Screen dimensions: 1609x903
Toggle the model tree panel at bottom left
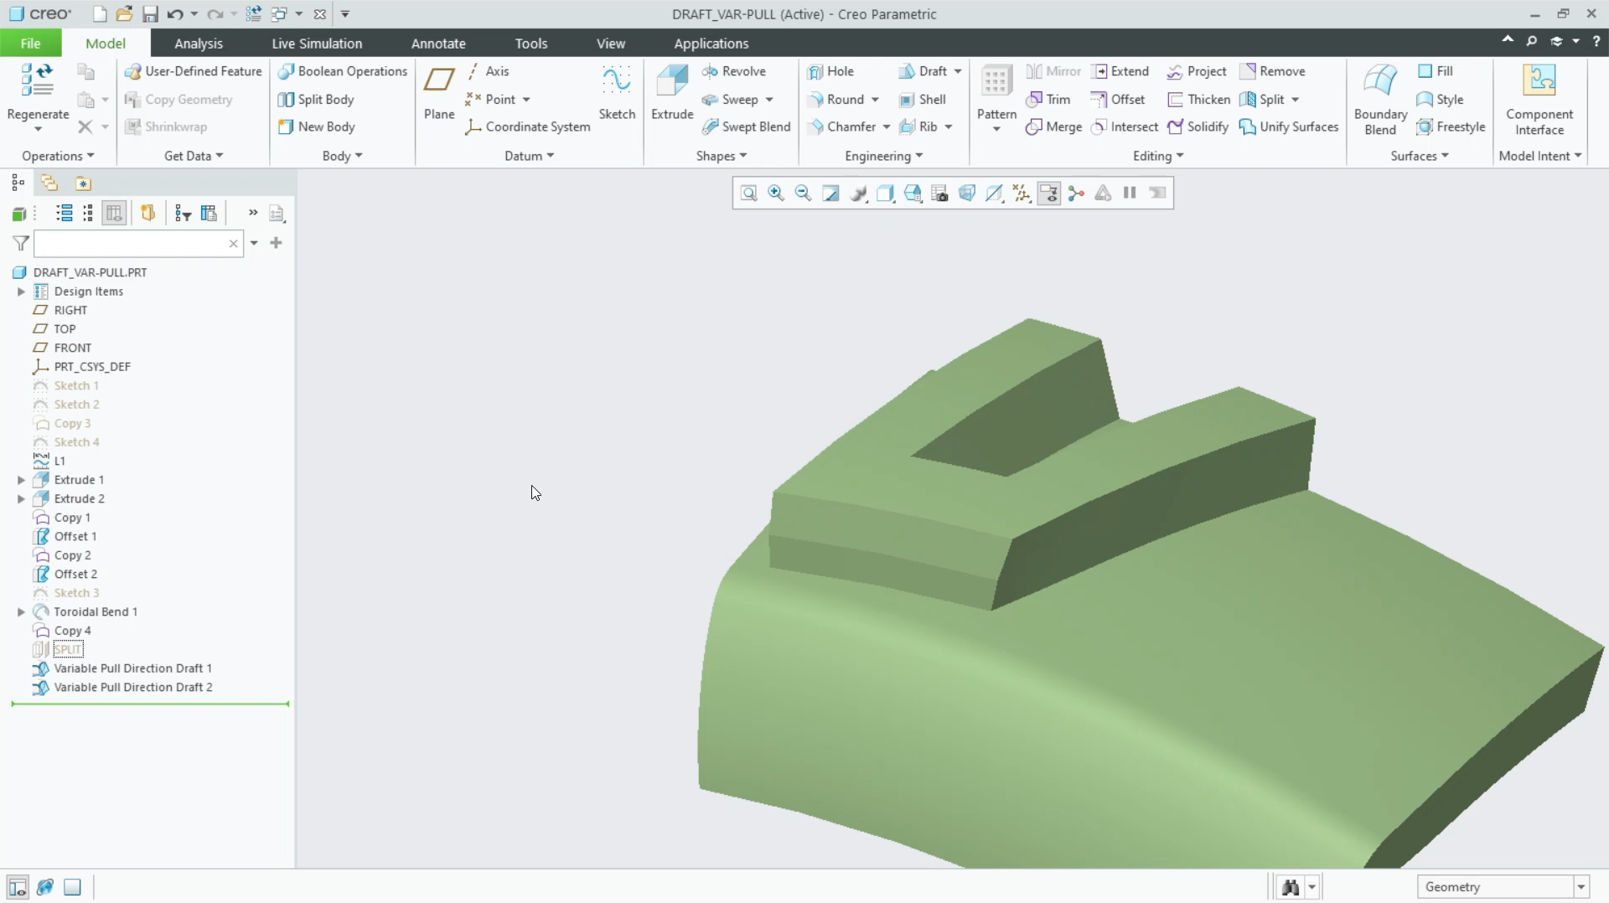(18, 886)
